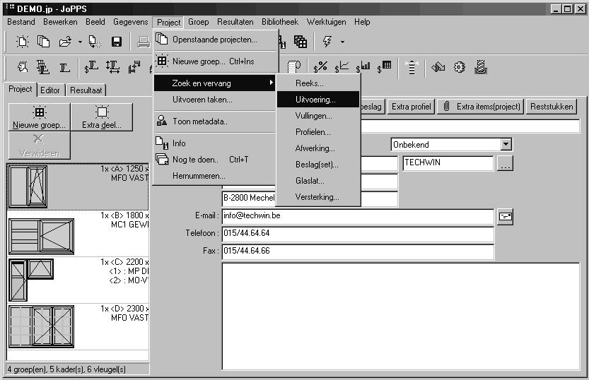Click the email card icon button

506,217
